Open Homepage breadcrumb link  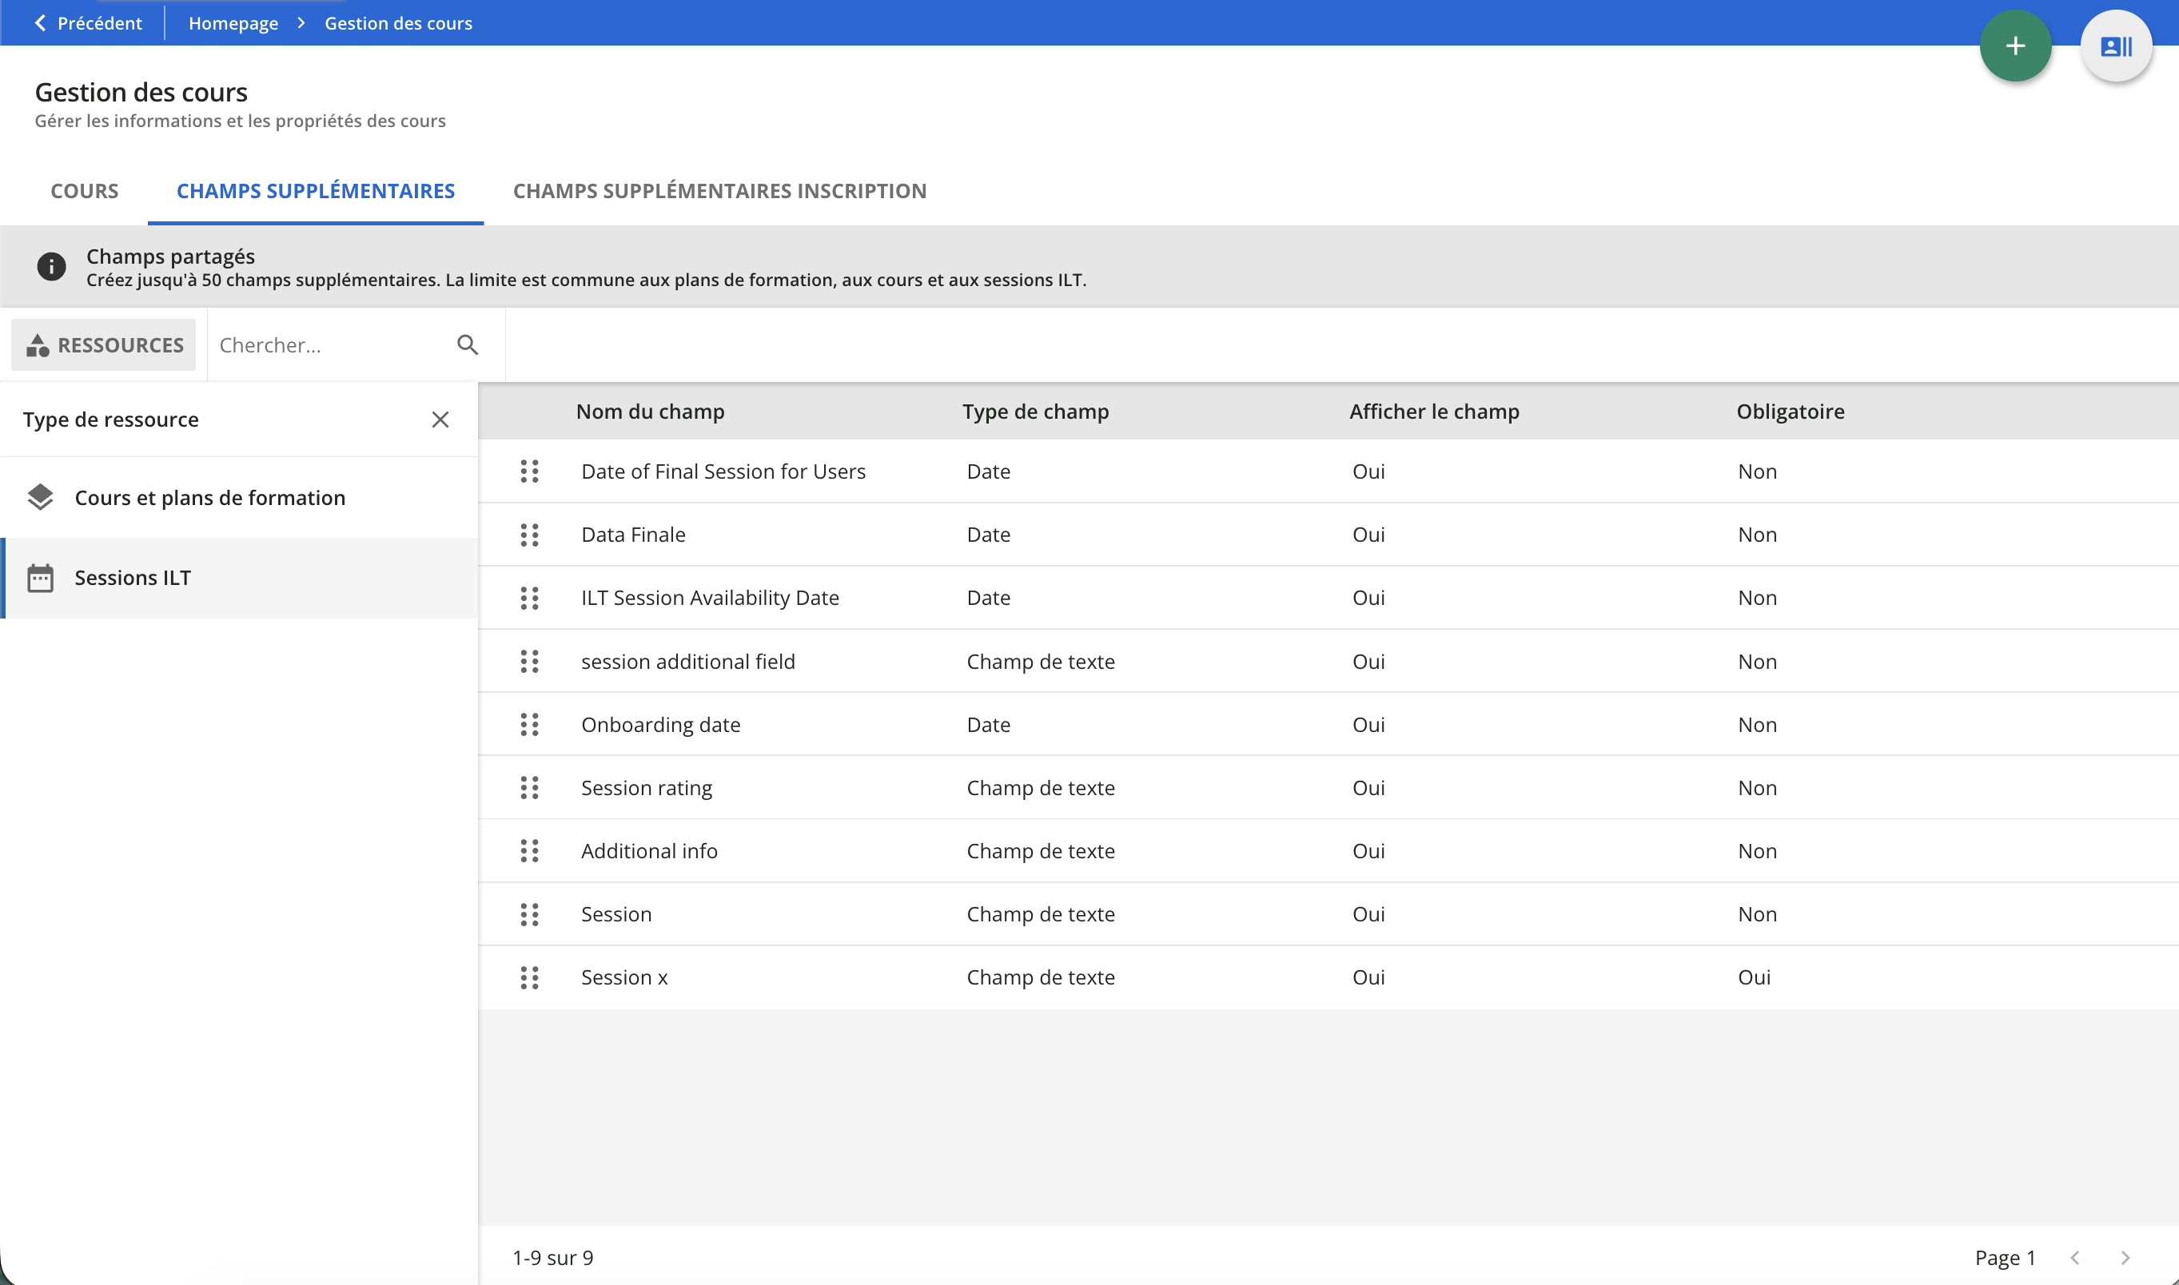(233, 23)
